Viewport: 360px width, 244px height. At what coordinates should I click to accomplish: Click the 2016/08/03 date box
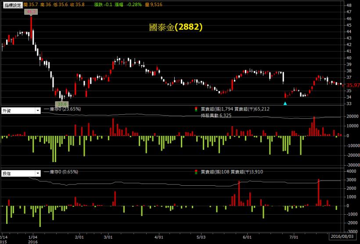[342, 236]
